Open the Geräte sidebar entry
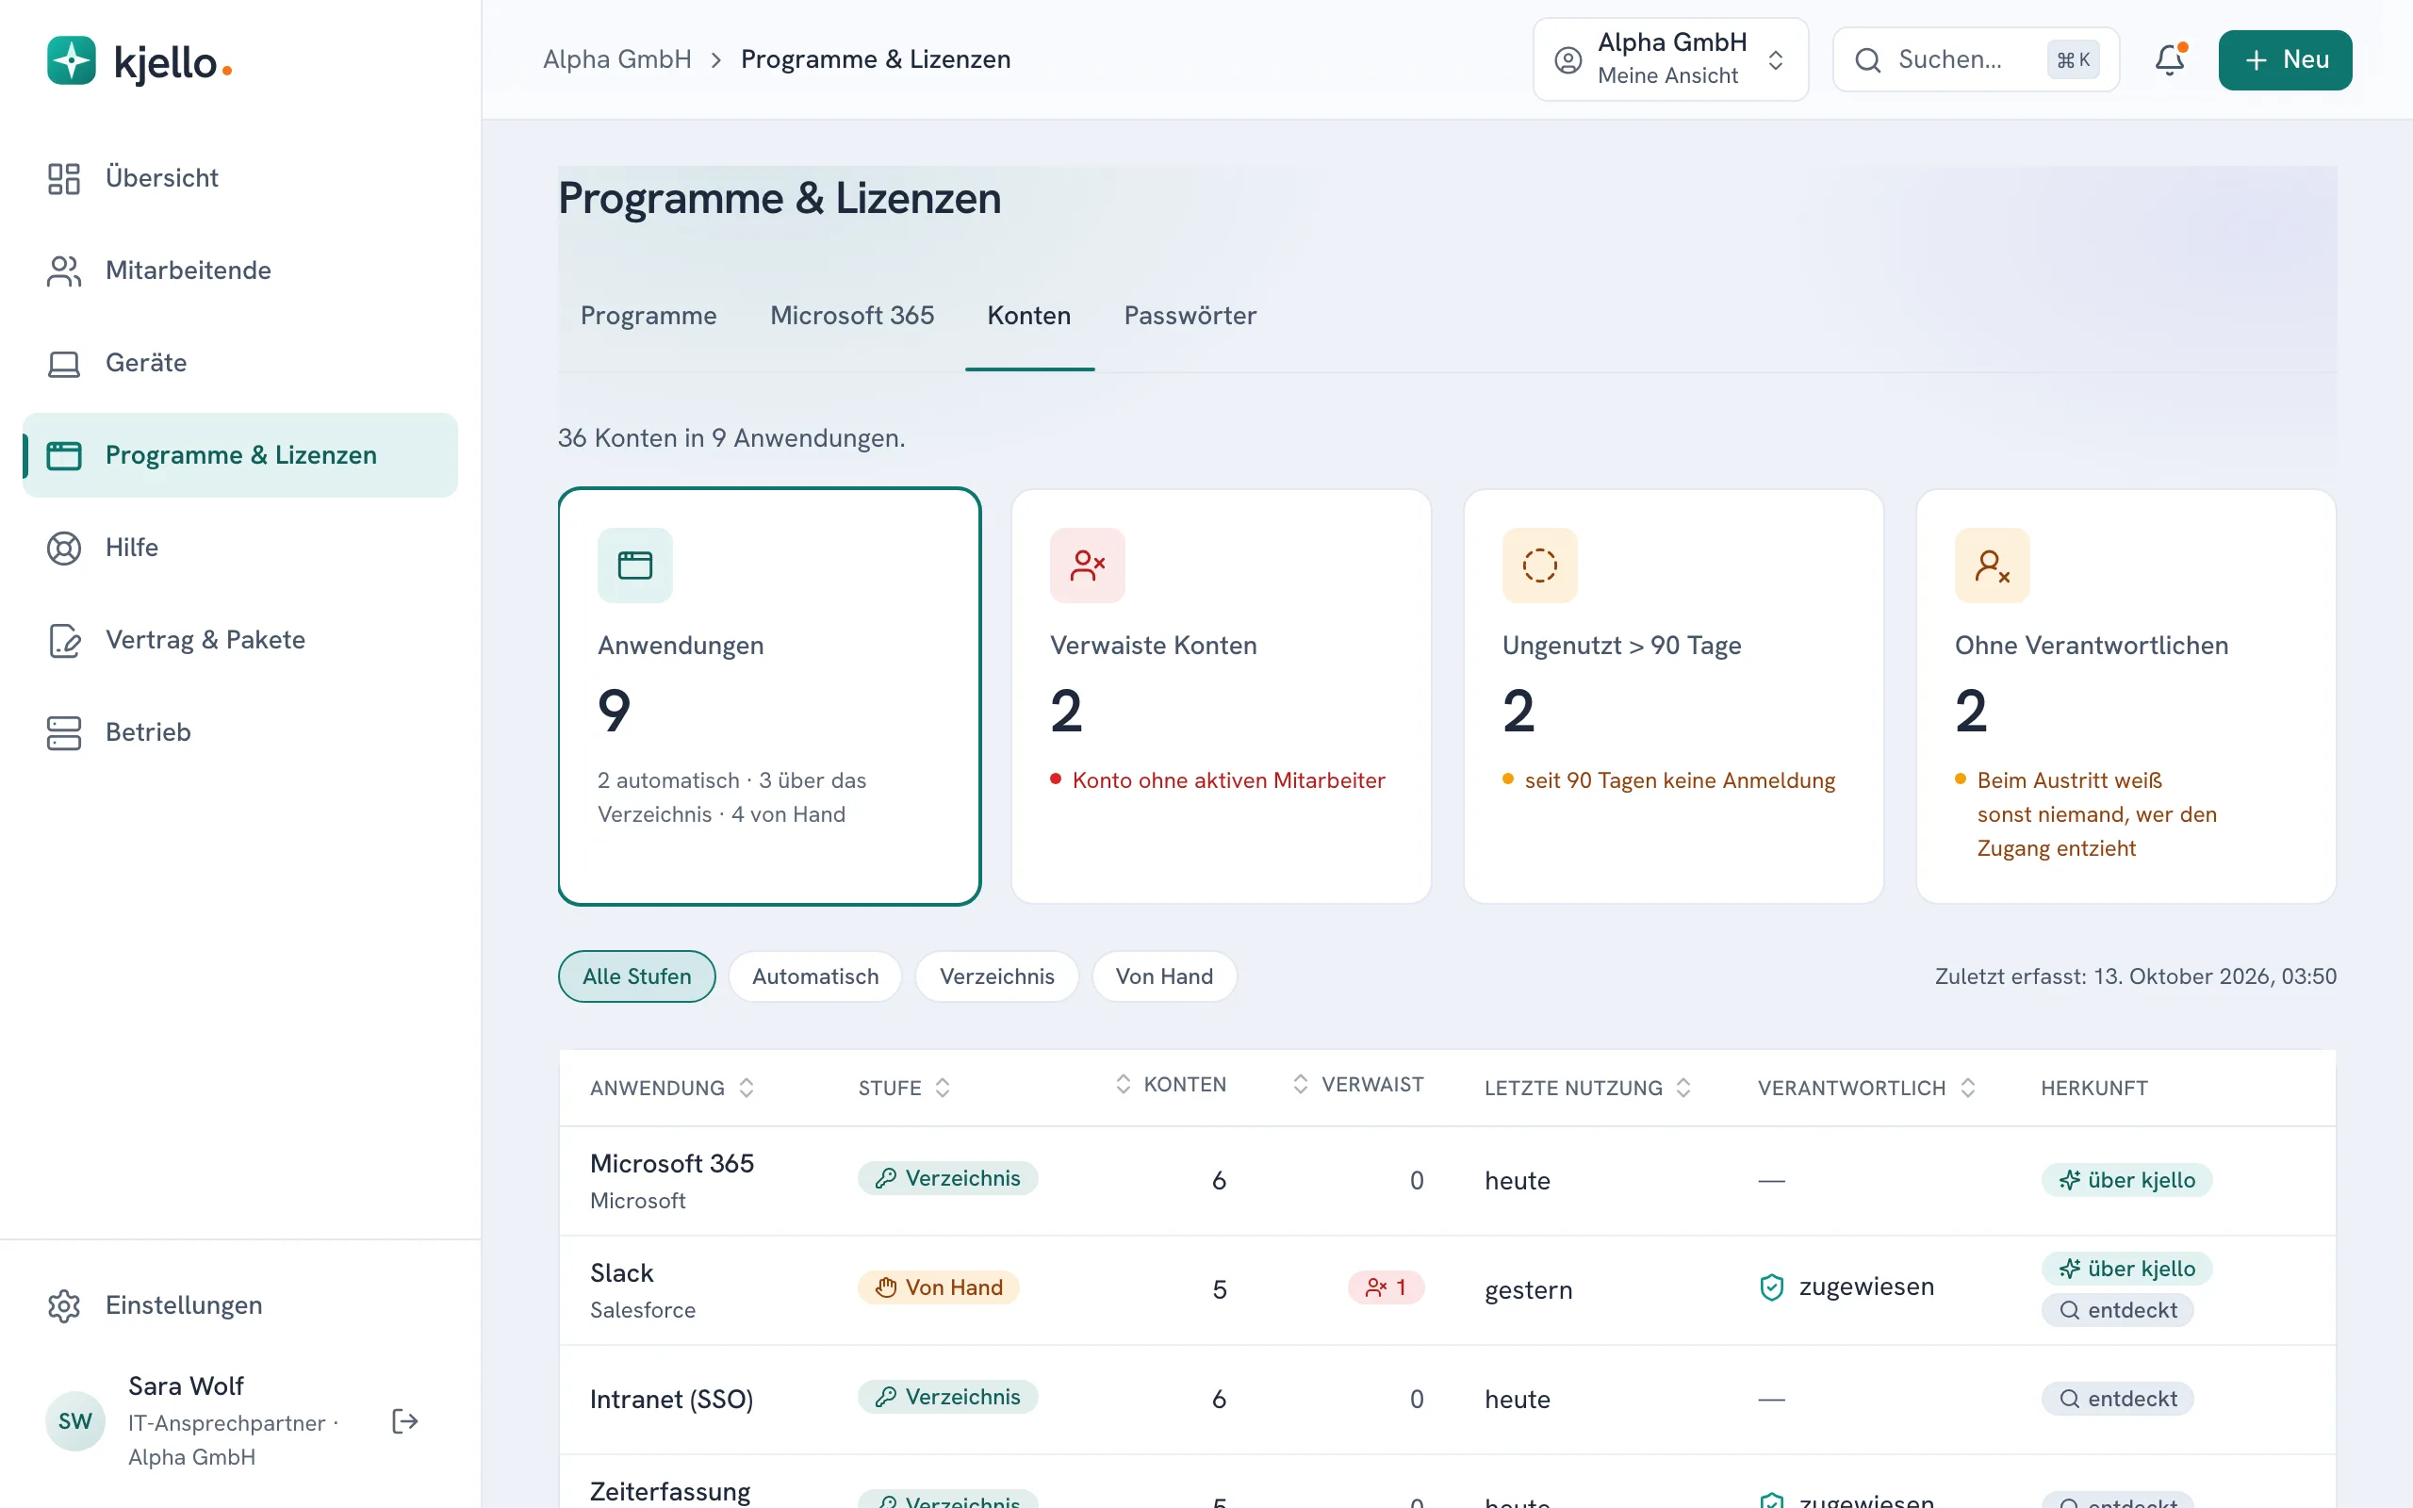 [x=239, y=363]
